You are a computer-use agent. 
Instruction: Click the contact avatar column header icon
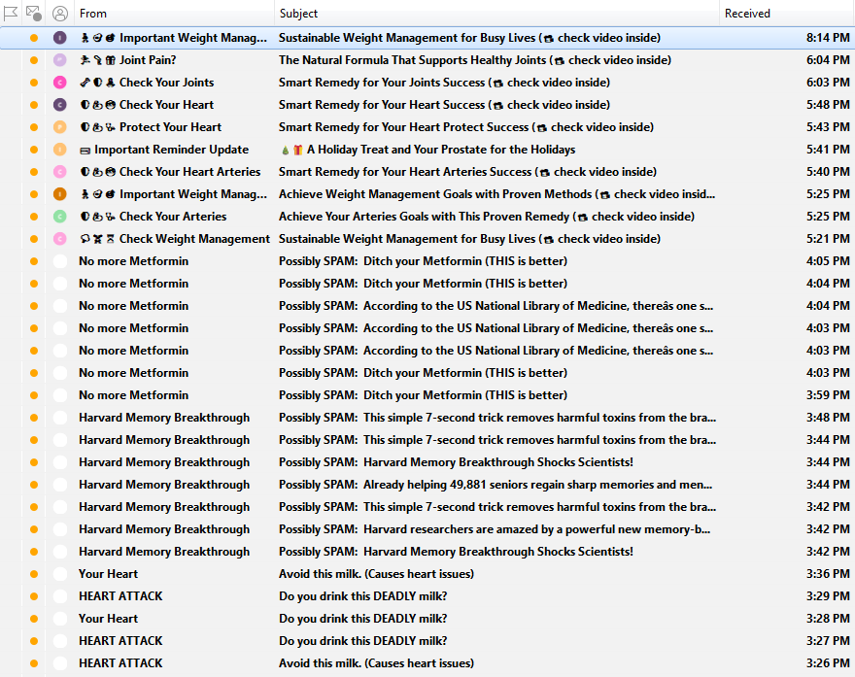point(60,14)
